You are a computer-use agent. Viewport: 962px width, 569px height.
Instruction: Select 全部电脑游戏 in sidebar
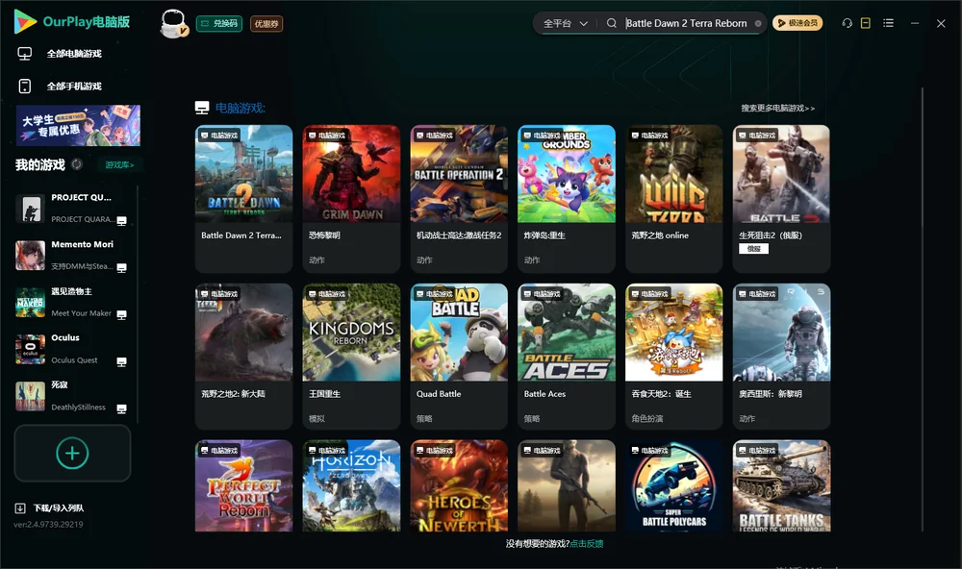tap(74, 54)
